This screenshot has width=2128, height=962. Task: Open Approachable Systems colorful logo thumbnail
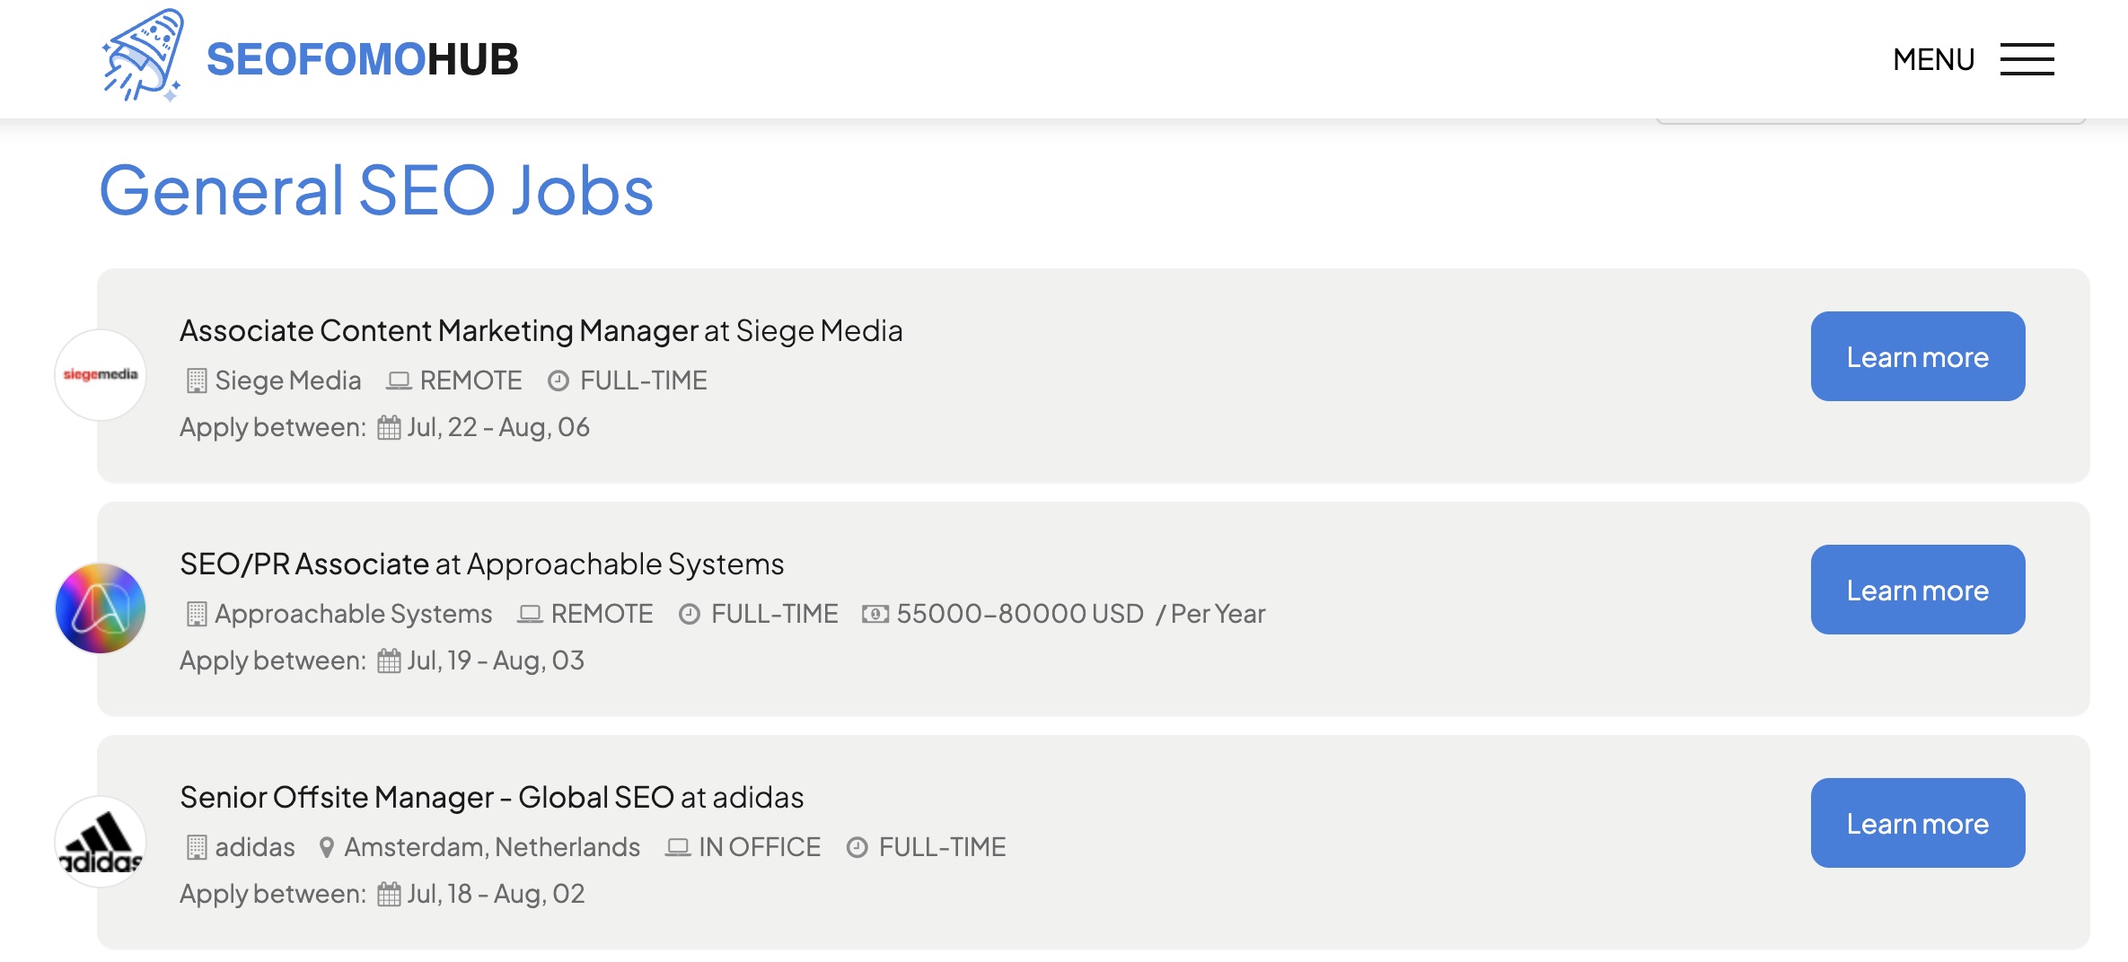click(101, 608)
